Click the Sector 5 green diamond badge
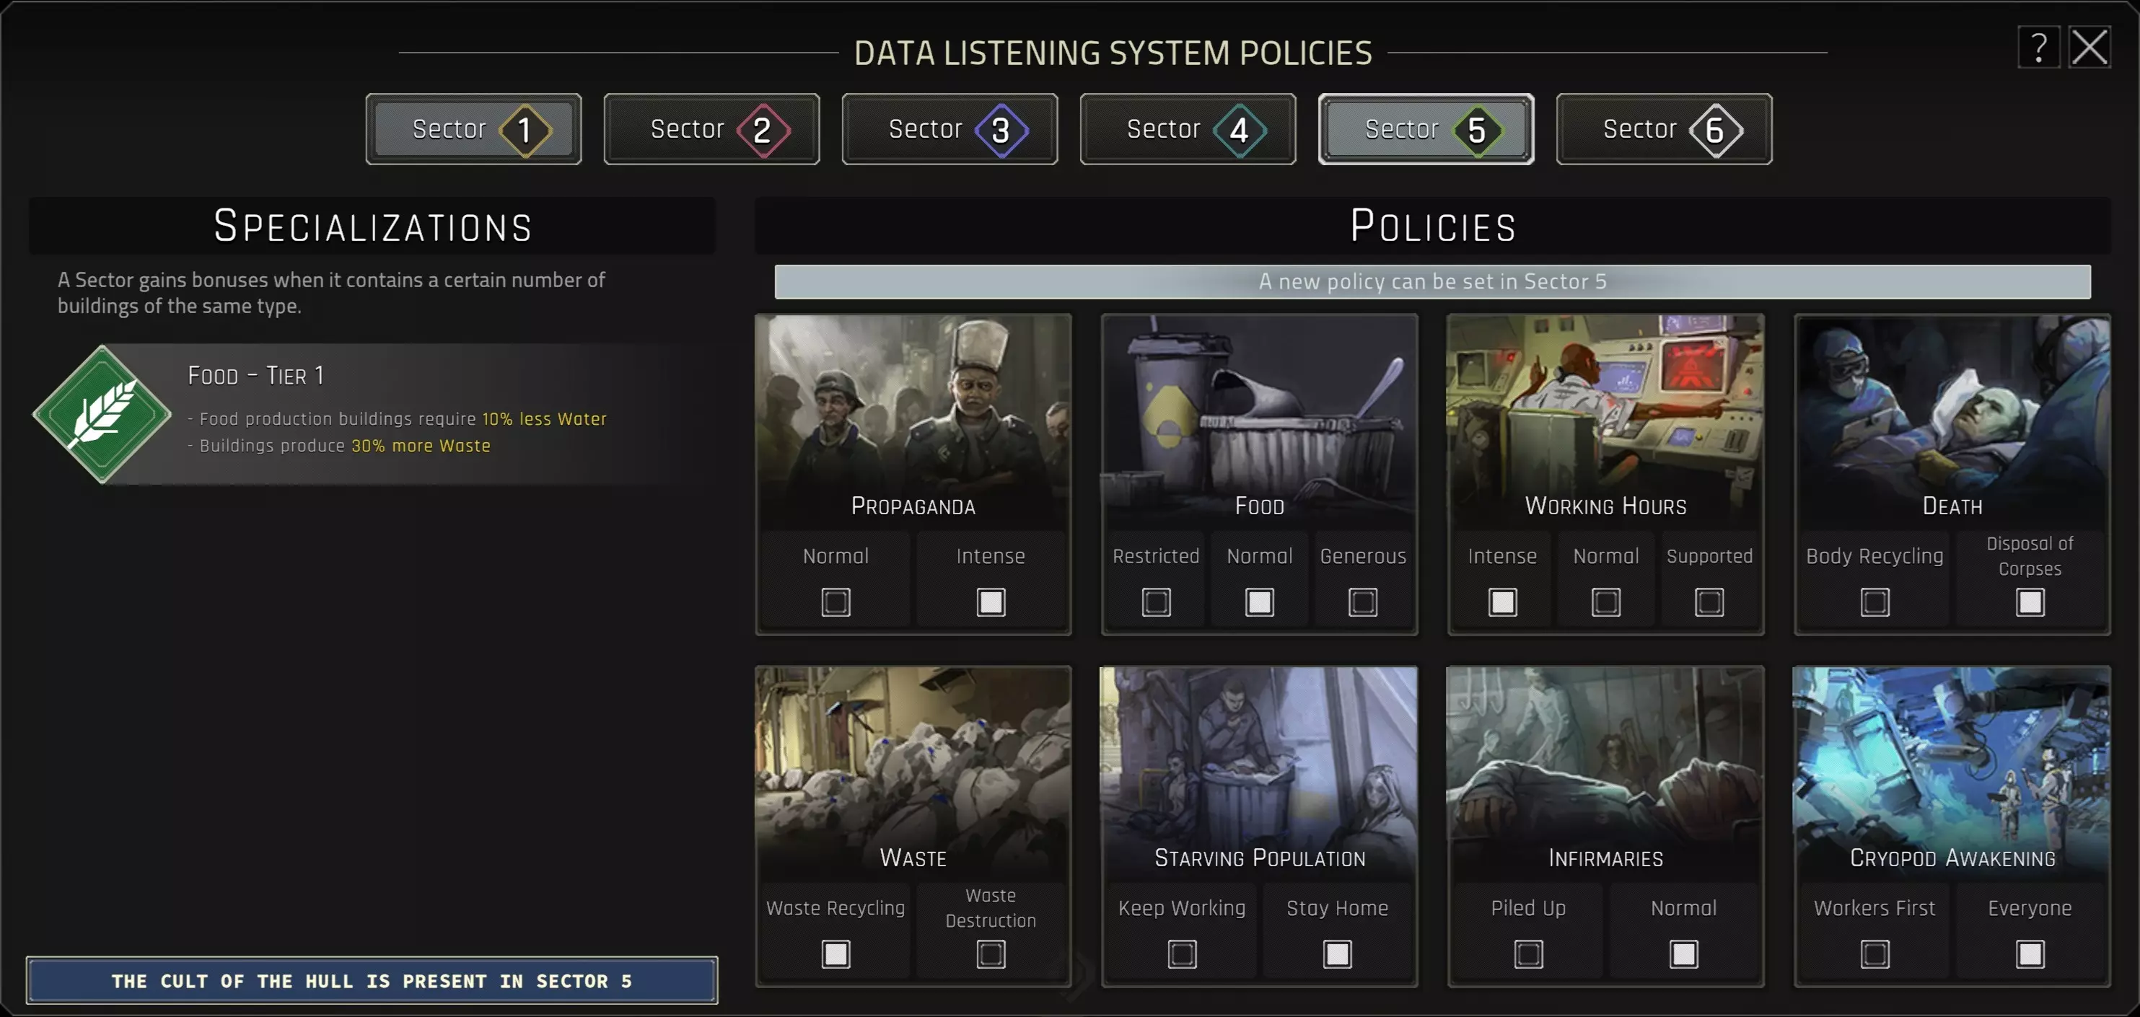Viewport: 2140px width, 1017px height. [x=1477, y=131]
